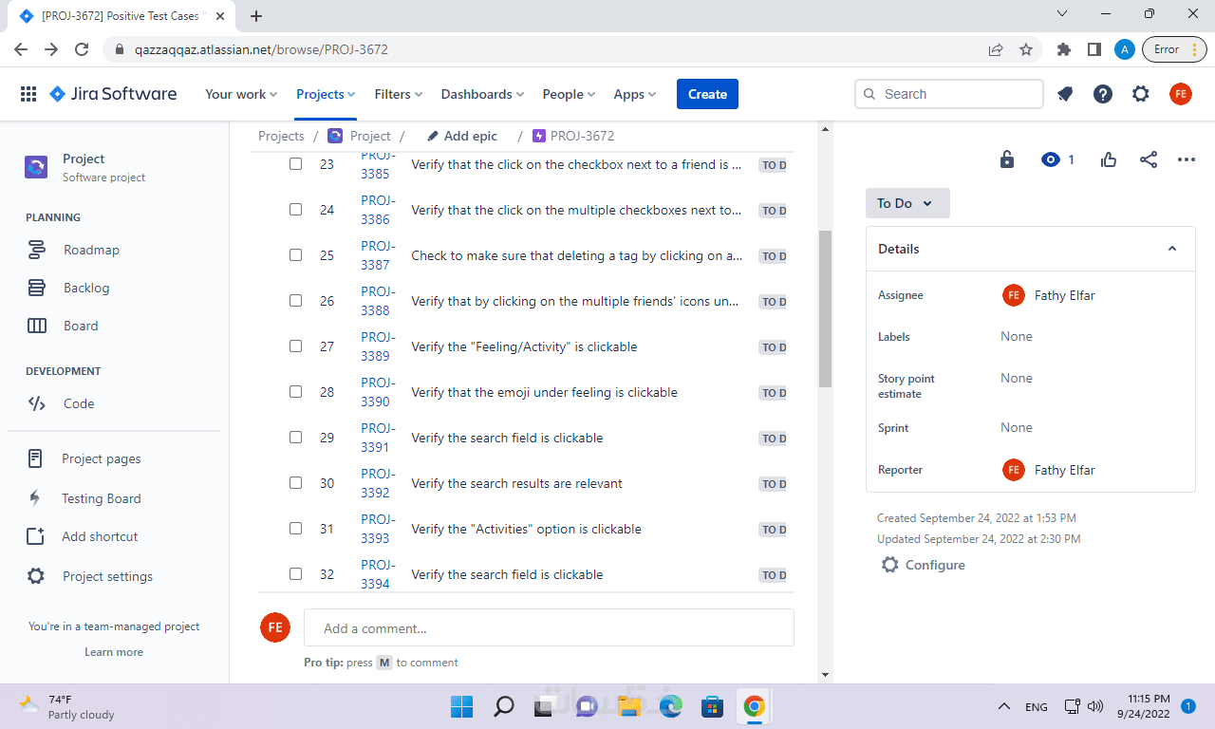The image size is (1215, 729).
Task: Open the Filters dropdown menu
Action: coord(399,94)
